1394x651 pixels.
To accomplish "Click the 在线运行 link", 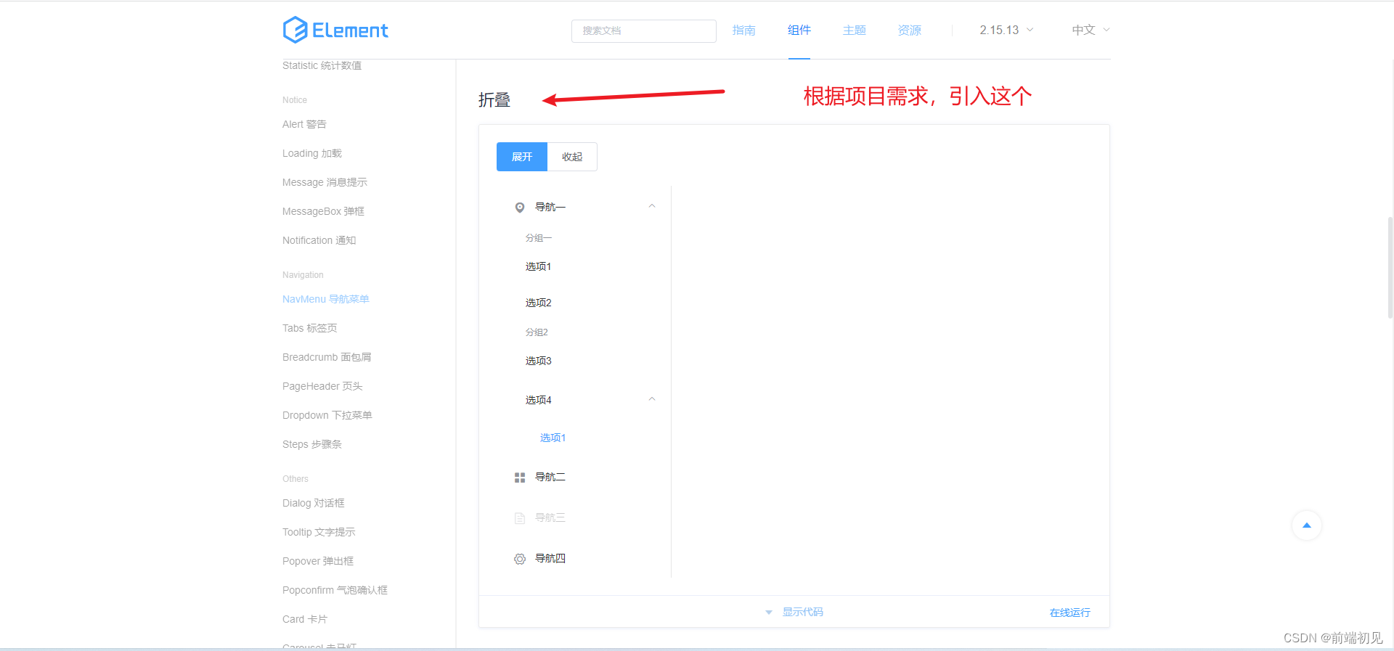I will 1070,613.
